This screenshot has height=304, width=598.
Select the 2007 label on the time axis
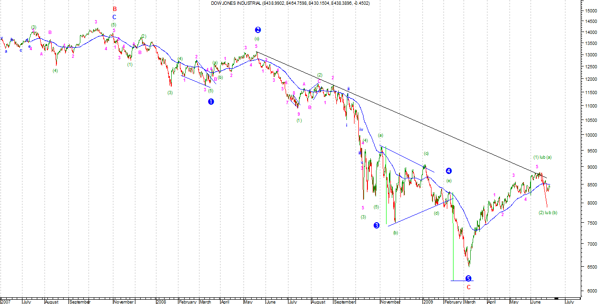coord(6,302)
